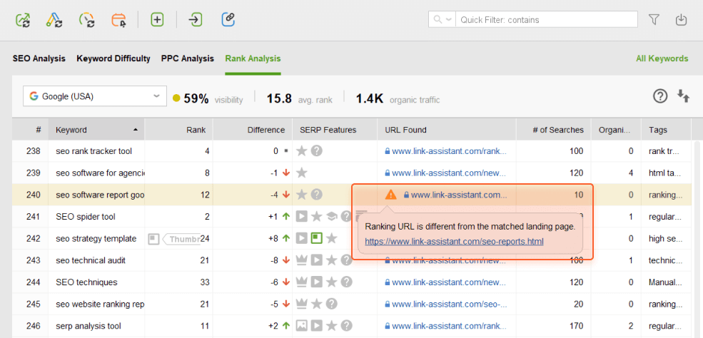The height and width of the screenshot is (338, 703).
Task: Click the # column header
Action: tap(30, 130)
